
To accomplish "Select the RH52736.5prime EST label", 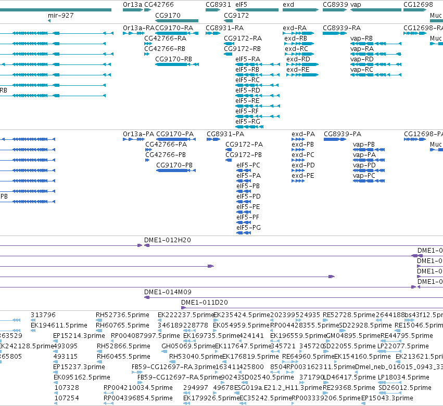I will click(x=122, y=315).
